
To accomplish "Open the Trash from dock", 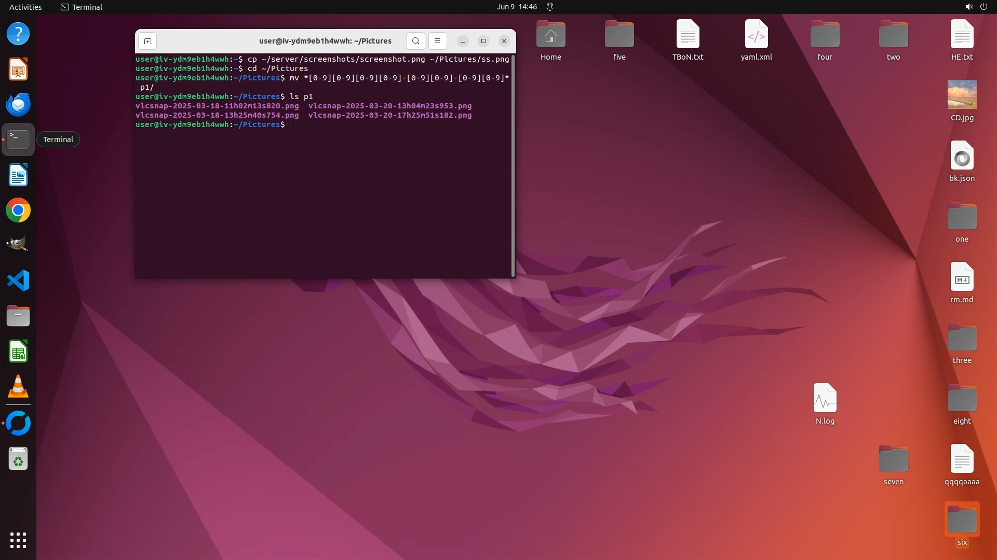I will pyautogui.click(x=18, y=459).
